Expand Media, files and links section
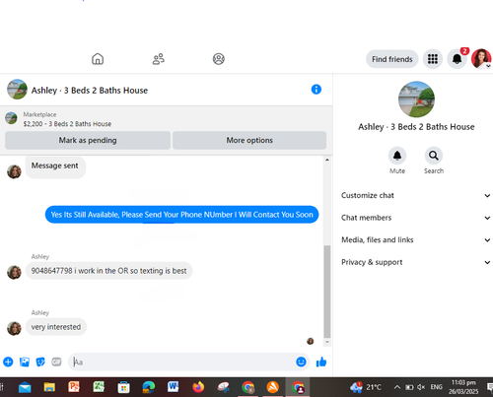 (x=416, y=240)
